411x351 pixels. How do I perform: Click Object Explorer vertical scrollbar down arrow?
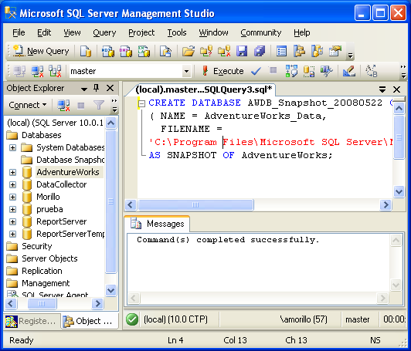tap(110, 290)
